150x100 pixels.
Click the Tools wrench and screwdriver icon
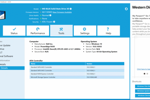click(61, 29)
